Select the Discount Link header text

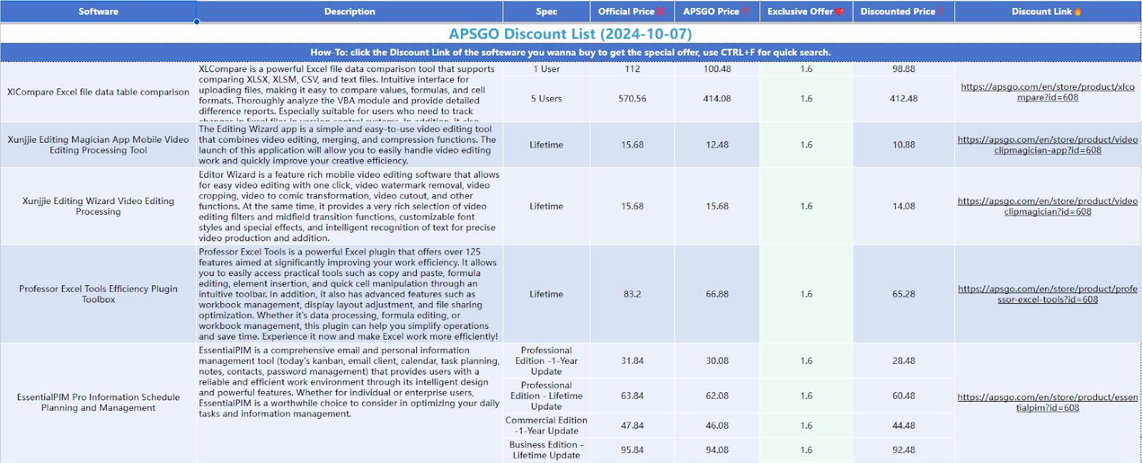point(1041,11)
